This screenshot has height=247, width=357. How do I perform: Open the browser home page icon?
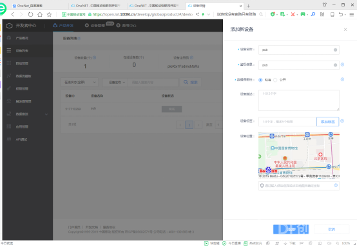[40, 14]
